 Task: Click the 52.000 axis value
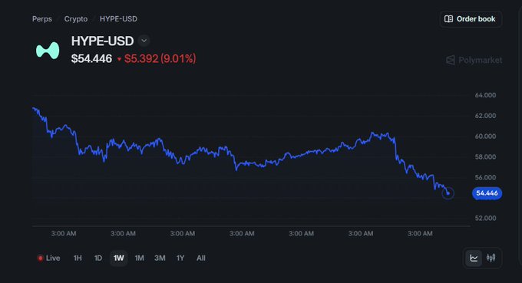[485, 218]
